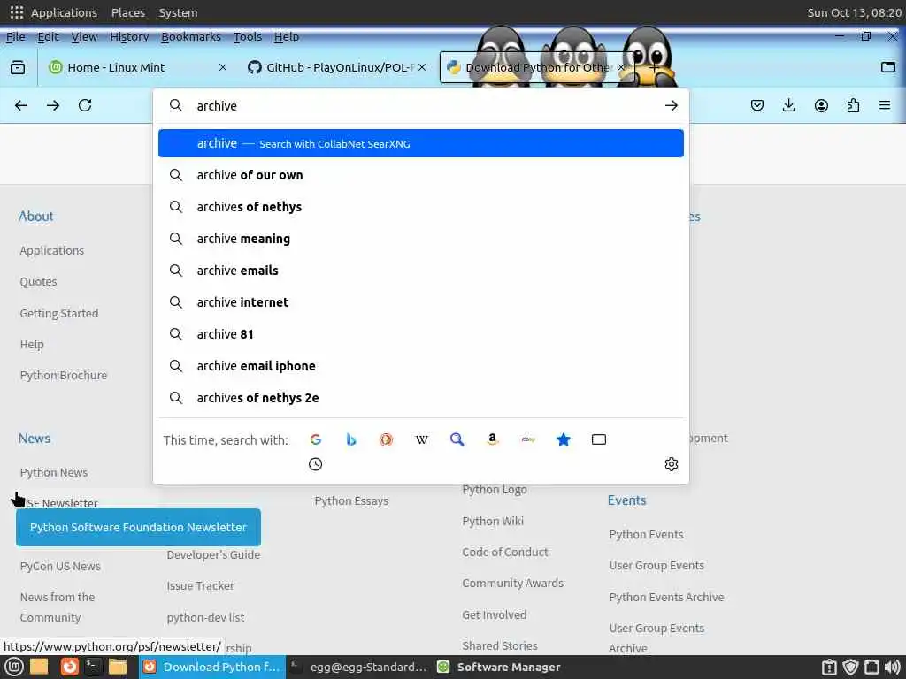Open the File menu
906x679 pixels.
pyautogui.click(x=16, y=36)
